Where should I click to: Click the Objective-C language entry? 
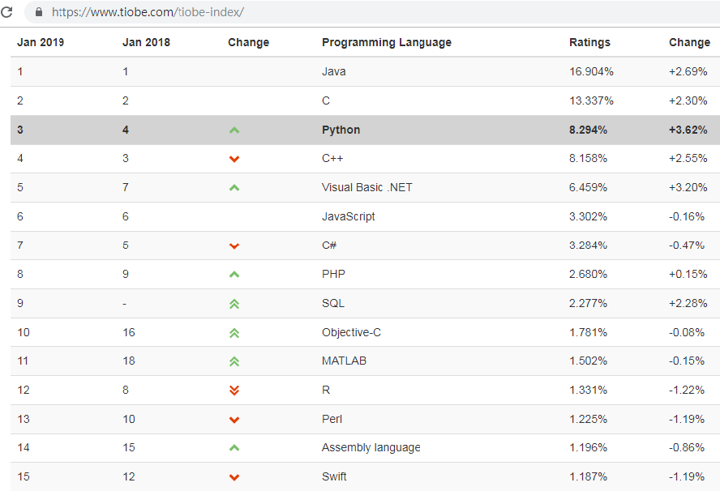point(351,332)
